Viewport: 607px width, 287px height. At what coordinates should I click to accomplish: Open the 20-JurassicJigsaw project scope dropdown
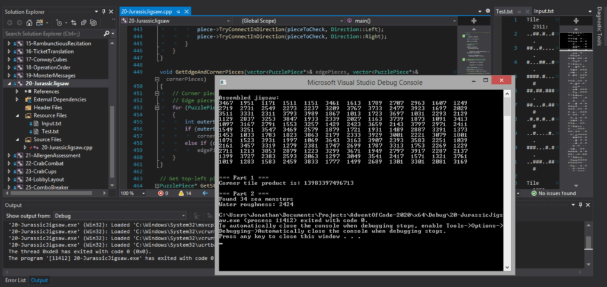point(228,21)
